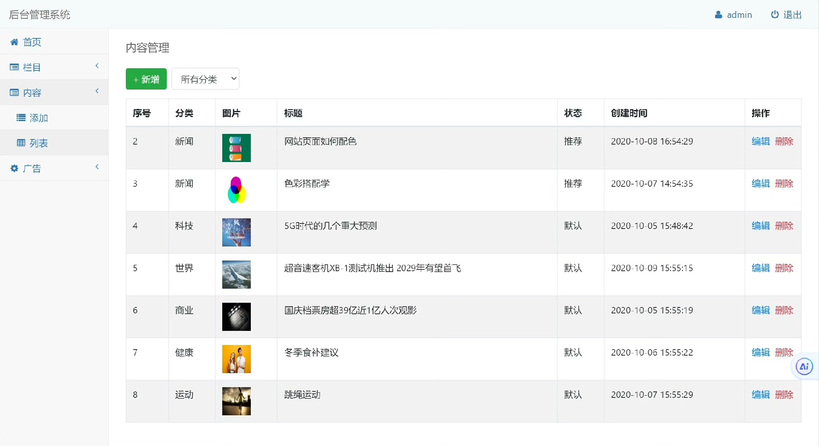Screen dimensions: 819x446
Task: Click the home icon beside 首页
Action: pyautogui.click(x=14, y=42)
